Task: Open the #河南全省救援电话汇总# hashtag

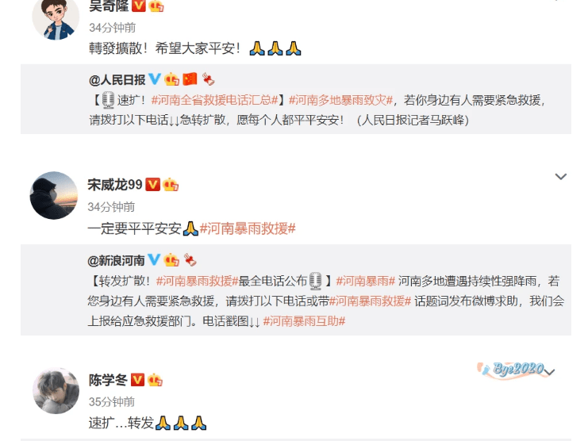Action: (215, 100)
